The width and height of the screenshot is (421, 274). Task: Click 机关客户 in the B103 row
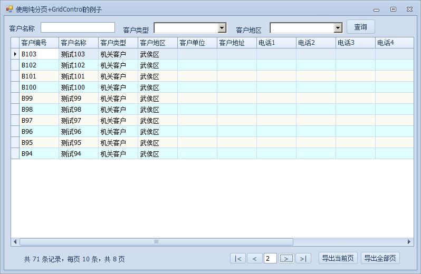pyautogui.click(x=118, y=54)
